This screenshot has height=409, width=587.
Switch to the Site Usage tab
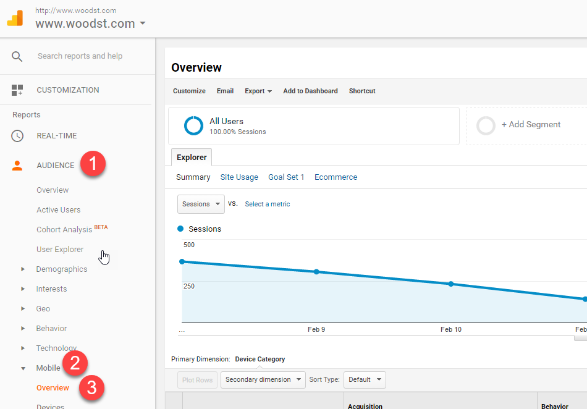239,177
